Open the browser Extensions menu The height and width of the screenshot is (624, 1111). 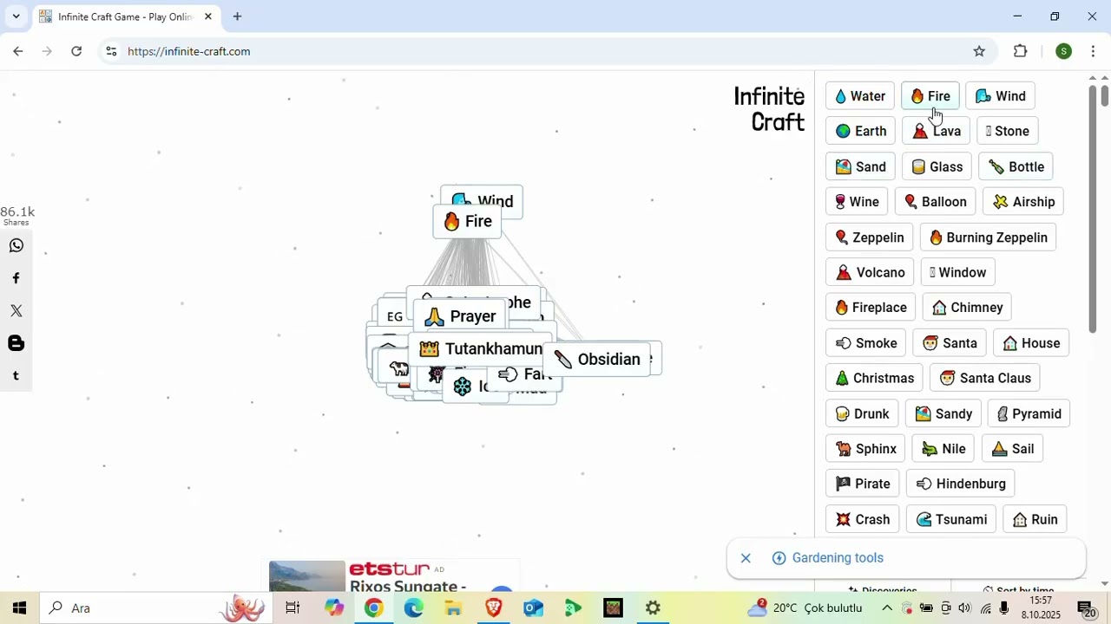pyautogui.click(x=1021, y=51)
